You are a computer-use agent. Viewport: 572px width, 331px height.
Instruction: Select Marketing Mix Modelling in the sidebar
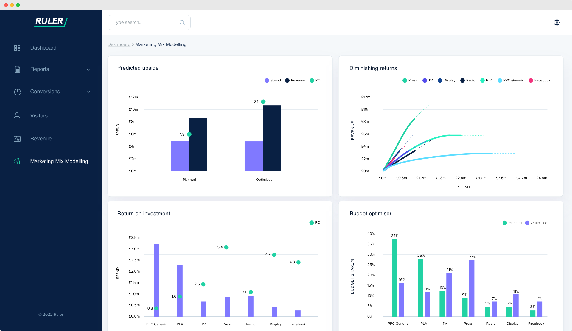coord(59,161)
